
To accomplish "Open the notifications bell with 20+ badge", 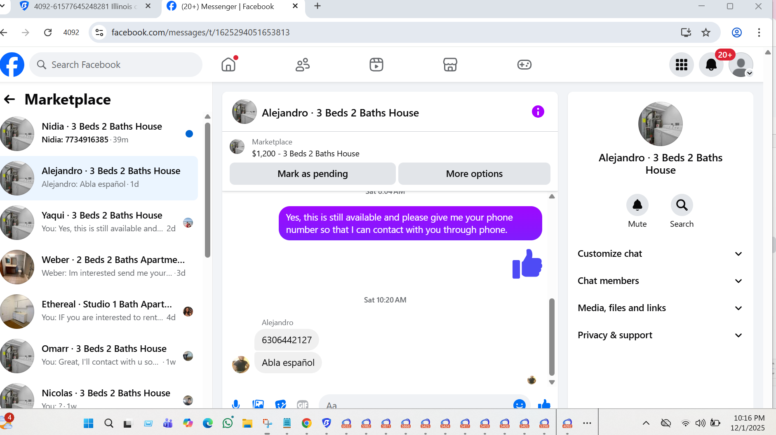I will (x=711, y=65).
